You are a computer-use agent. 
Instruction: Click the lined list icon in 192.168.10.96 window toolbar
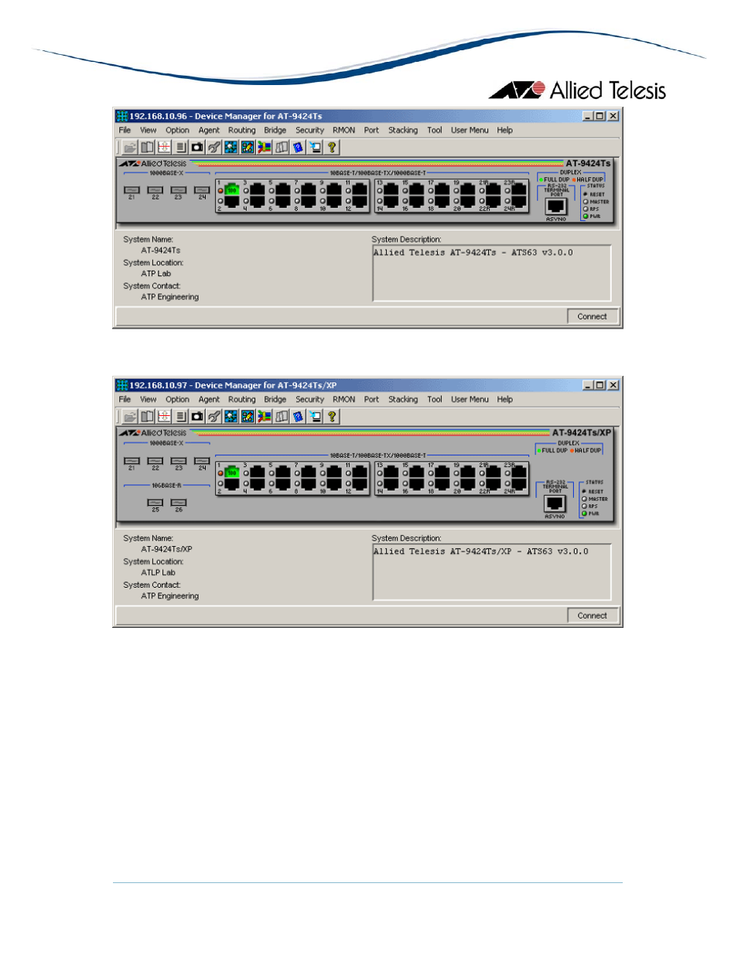click(x=180, y=147)
